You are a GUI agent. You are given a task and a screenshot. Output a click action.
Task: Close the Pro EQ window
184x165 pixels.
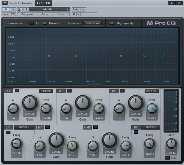point(179,3)
